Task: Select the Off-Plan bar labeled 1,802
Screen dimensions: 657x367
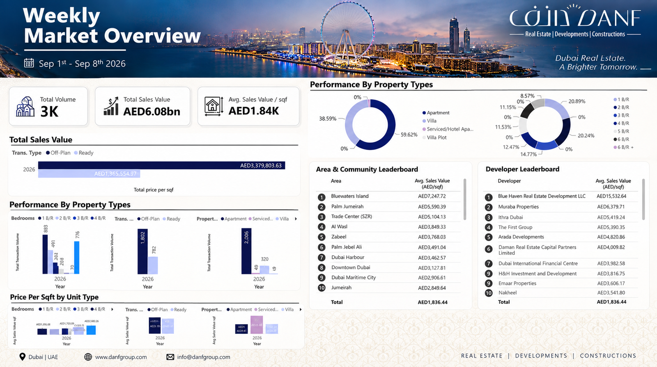Action: [x=142, y=251]
